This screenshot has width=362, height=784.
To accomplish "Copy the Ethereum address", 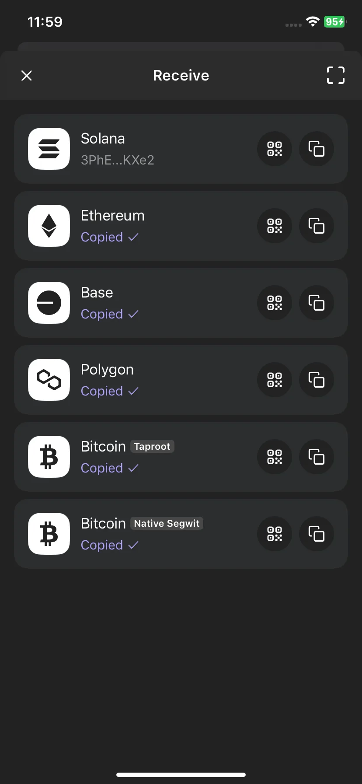I will 317,226.
